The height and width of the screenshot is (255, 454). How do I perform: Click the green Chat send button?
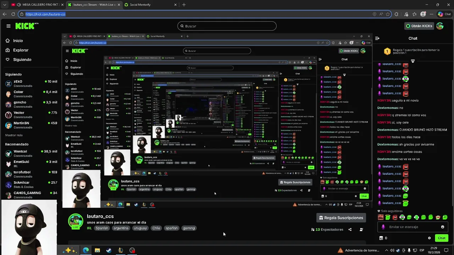pyautogui.click(x=442, y=238)
